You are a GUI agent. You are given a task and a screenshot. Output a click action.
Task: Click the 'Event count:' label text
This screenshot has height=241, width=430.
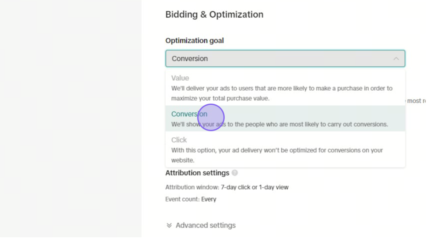[x=182, y=199]
